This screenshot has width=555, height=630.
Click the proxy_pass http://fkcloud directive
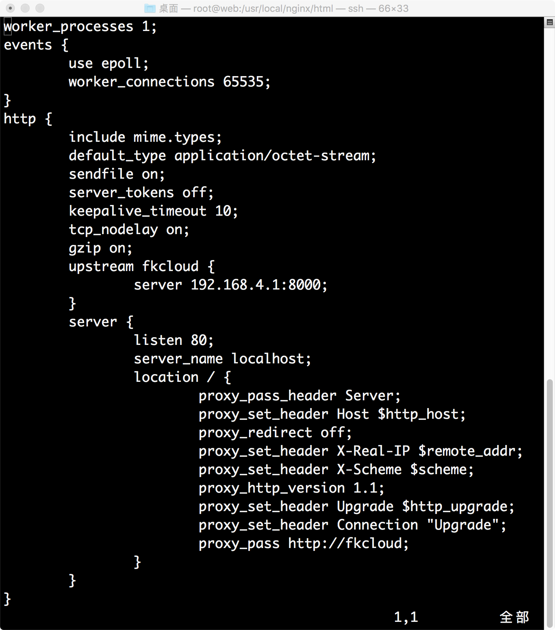click(304, 543)
